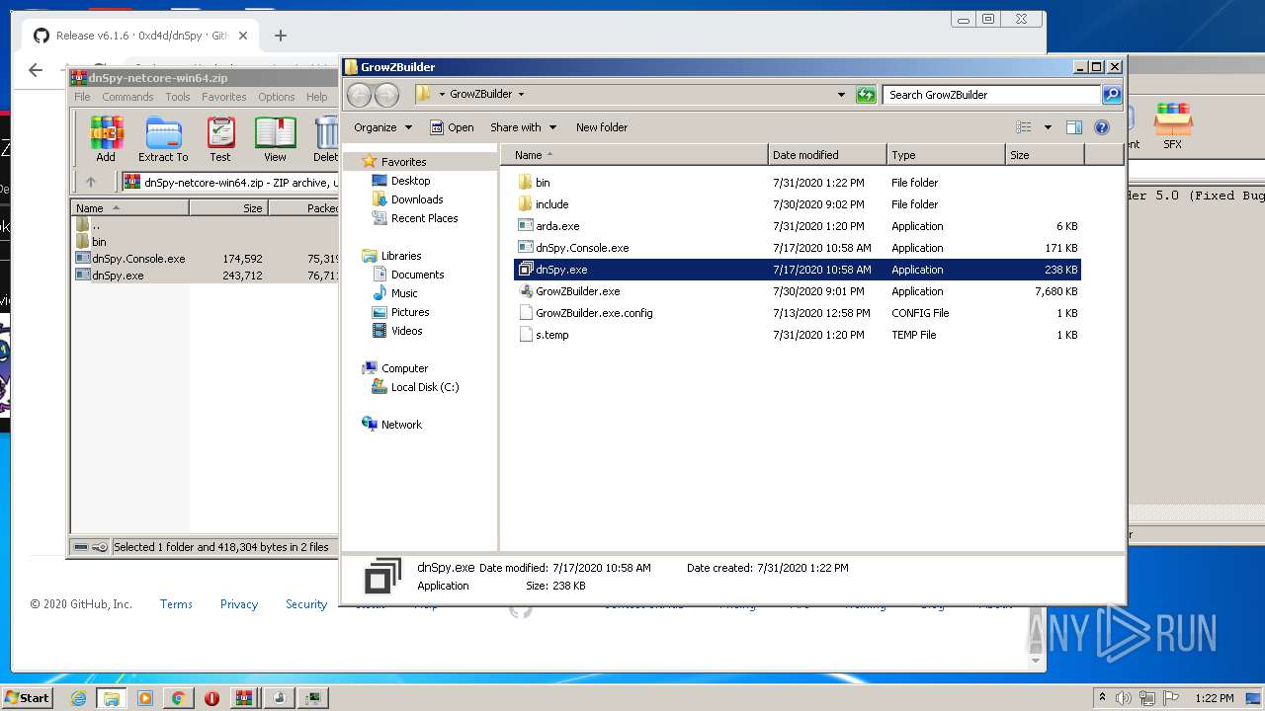Viewport: 1265px width, 711px height.
Task: Open WinRAR's Commands menu
Action: coord(127,97)
